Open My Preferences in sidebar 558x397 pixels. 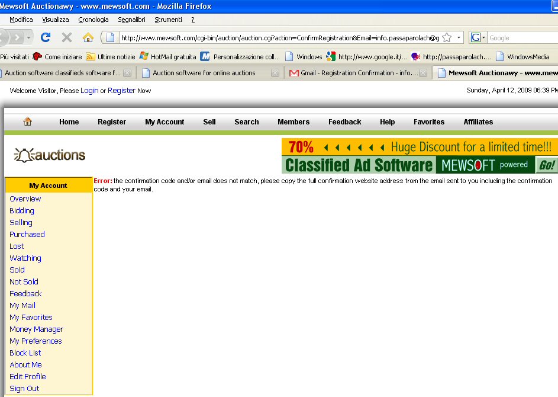point(36,341)
